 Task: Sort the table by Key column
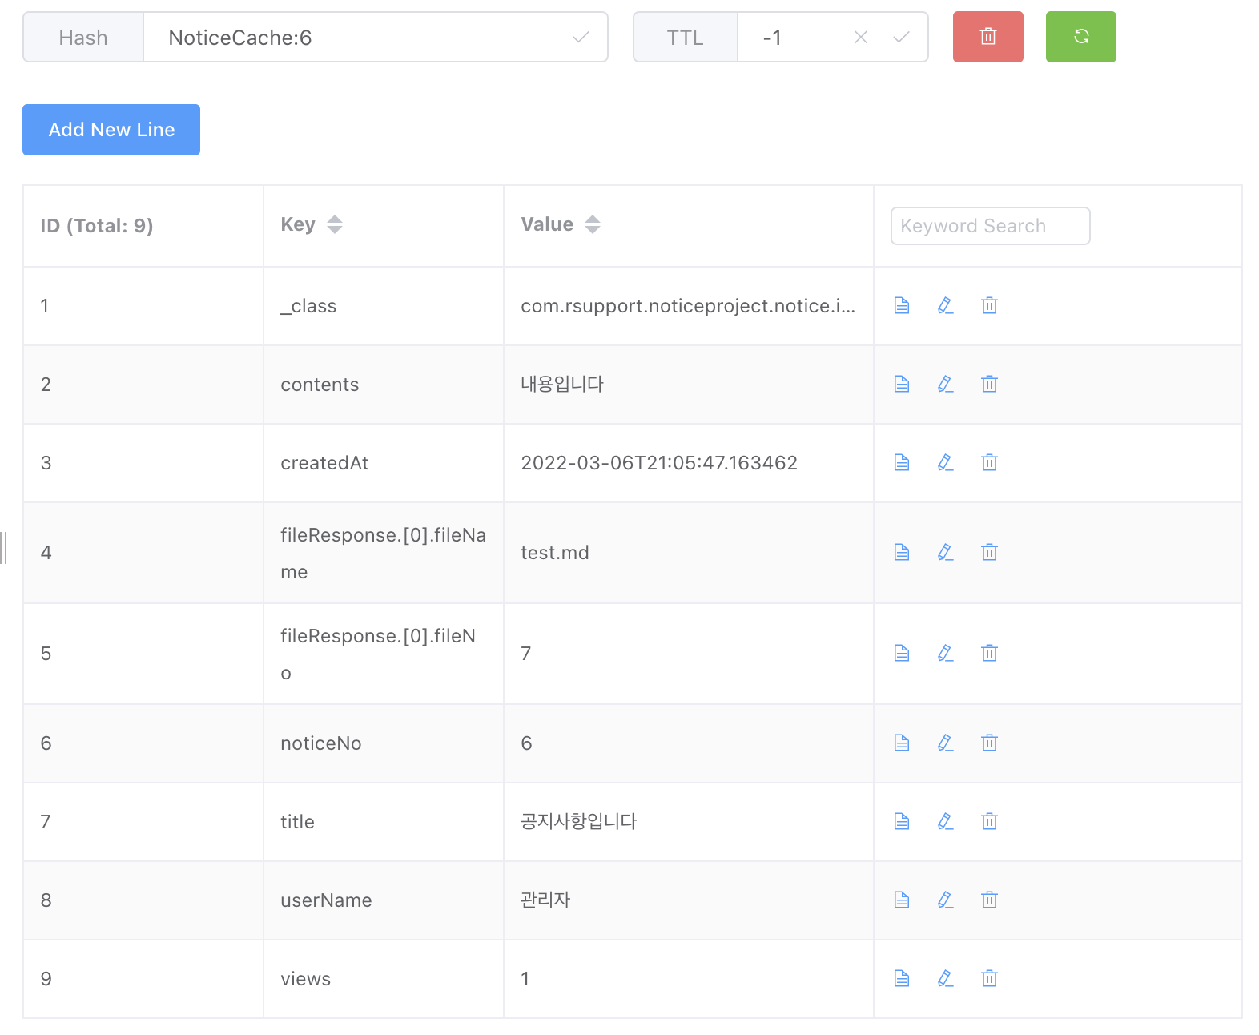point(335,224)
